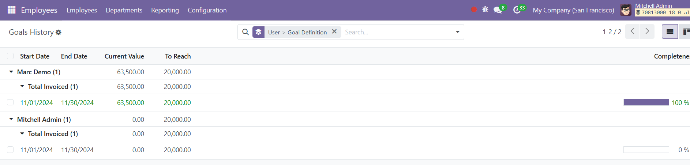Screen dimensions: 690x165
Task: Focus the Search... input field
Action: coord(397,32)
